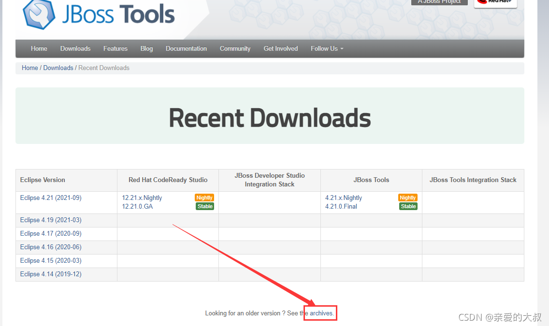Open the Downloads menu item

click(x=75, y=49)
